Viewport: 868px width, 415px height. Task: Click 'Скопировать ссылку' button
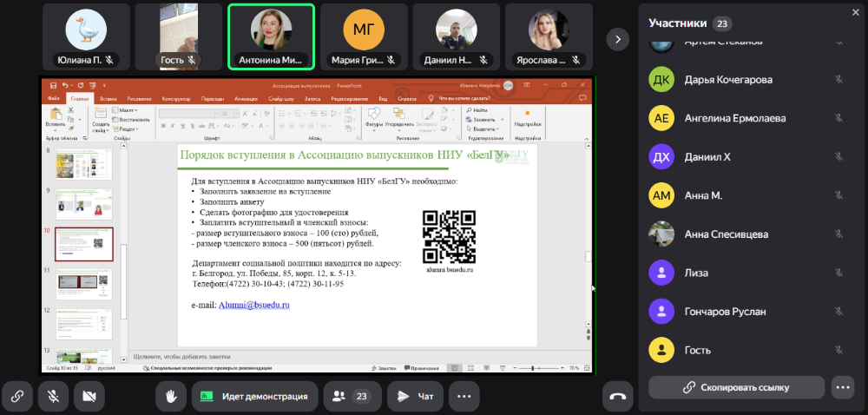tap(736, 387)
